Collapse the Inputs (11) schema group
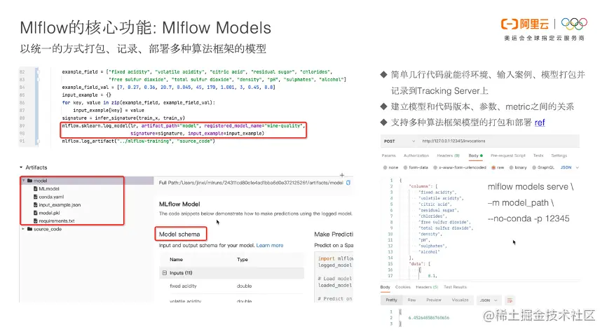The width and height of the screenshot is (607, 334). point(165,273)
